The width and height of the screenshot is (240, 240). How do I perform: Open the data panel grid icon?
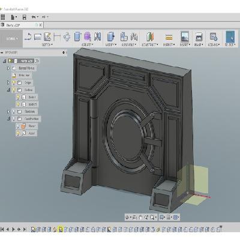(x=3, y=17)
